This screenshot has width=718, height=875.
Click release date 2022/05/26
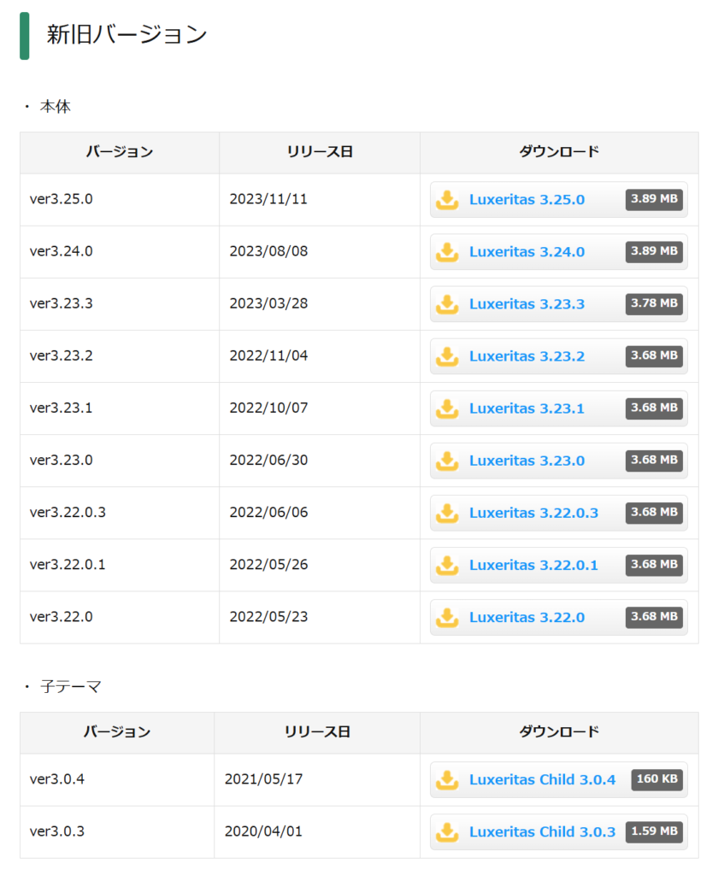(x=268, y=565)
